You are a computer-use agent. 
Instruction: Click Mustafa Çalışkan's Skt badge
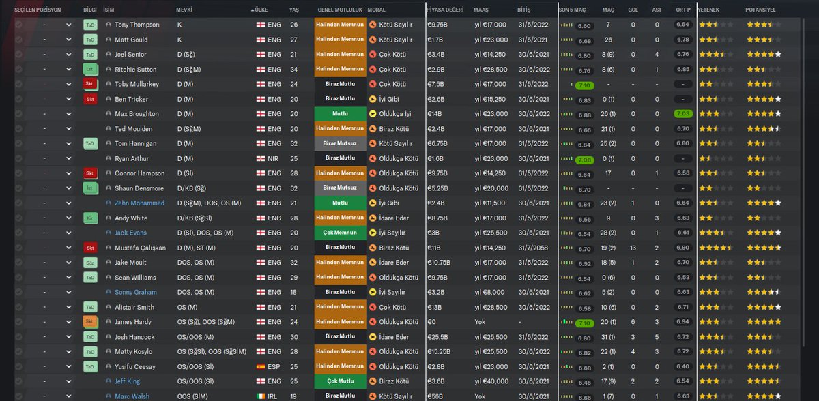click(x=91, y=248)
